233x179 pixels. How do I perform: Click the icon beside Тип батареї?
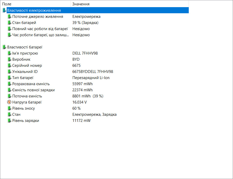point(9,78)
